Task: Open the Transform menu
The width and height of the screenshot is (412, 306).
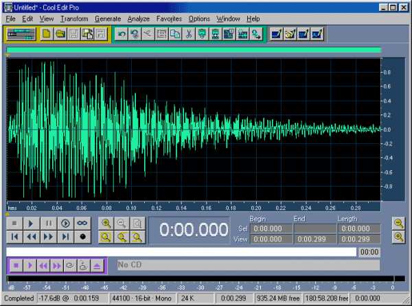Action: click(x=74, y=19)
